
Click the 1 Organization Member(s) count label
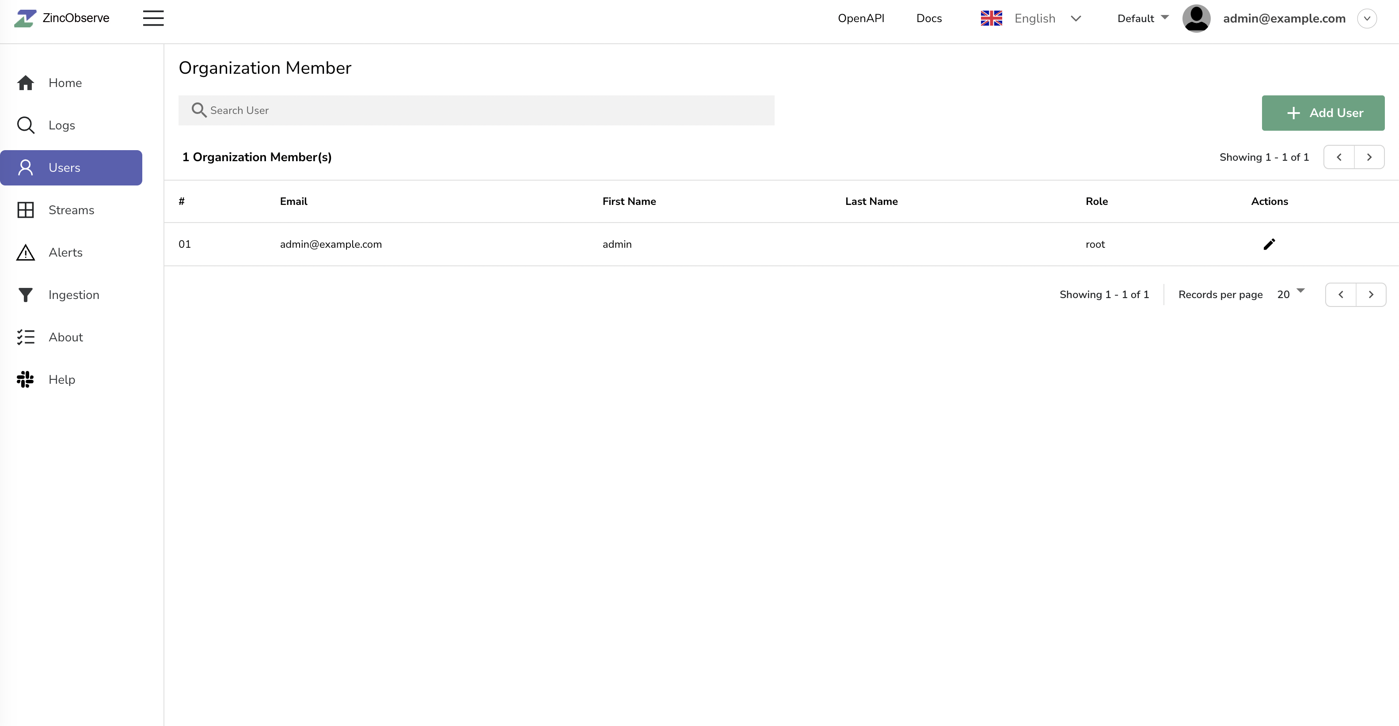point(257,157)
